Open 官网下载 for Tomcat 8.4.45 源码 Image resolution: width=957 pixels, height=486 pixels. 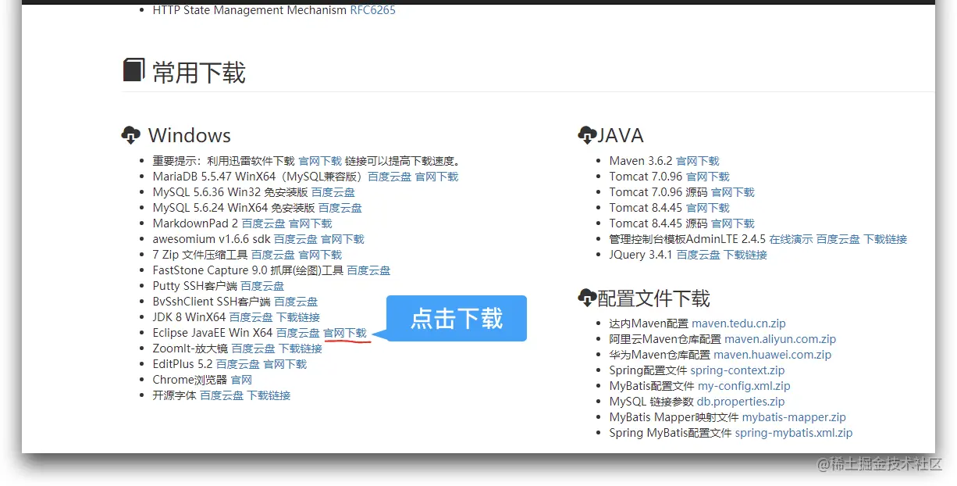coord(733,223)
